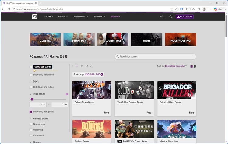
Task: Click the header search magnifier icon
Action: click(170, 16)
